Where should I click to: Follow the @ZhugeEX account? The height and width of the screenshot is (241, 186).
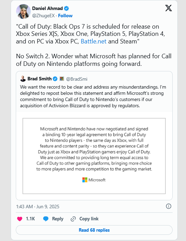pyautogui.click(x=65, y=16)
